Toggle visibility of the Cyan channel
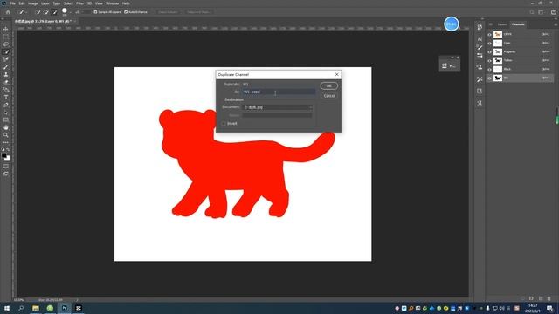559x314 pixels. click(x=489, y=43)
